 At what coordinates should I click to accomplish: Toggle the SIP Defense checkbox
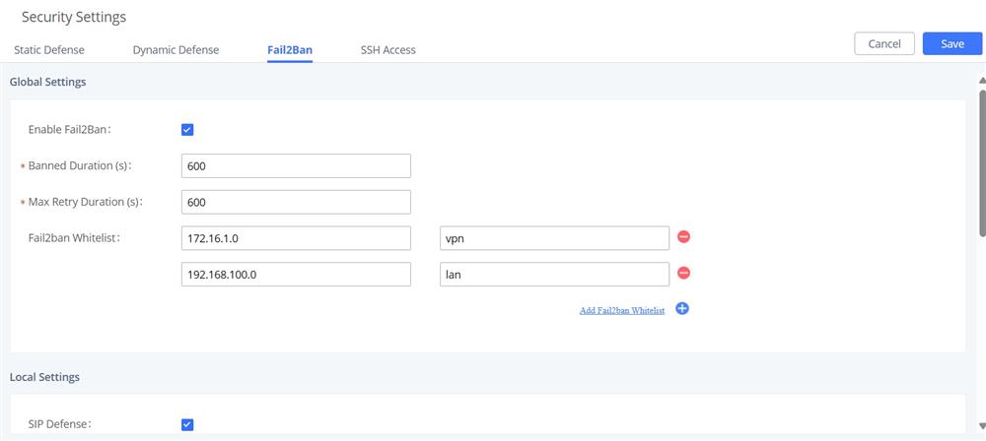187,424
